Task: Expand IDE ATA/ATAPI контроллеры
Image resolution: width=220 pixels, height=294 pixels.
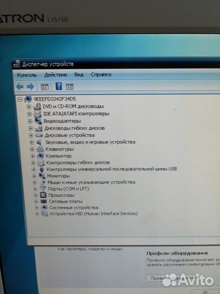Action: point(29,114)
